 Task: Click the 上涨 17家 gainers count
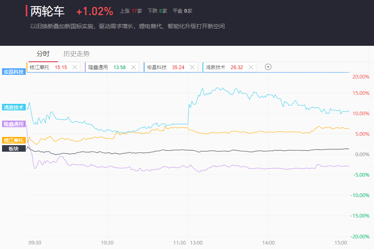(131, 11)
